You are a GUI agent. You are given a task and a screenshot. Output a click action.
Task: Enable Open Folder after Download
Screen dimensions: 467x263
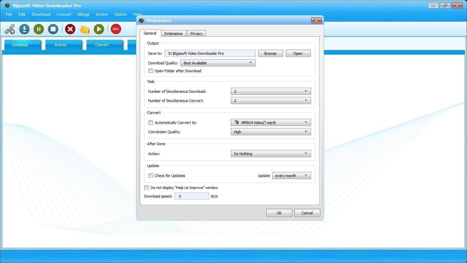pos(150,71)
